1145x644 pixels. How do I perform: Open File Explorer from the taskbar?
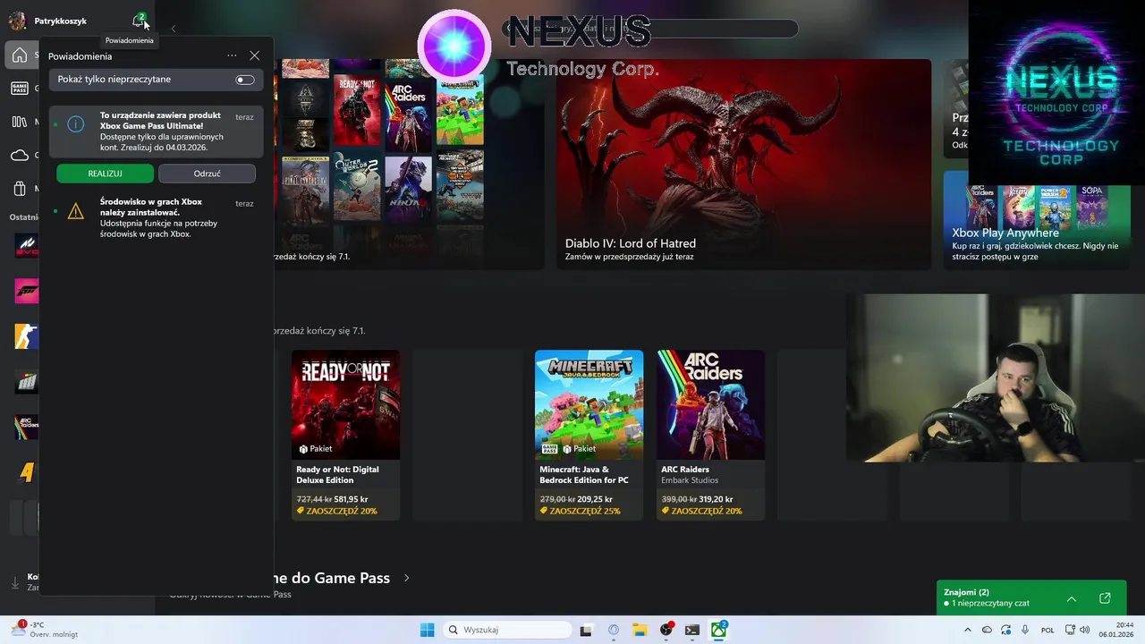(640, 630)
